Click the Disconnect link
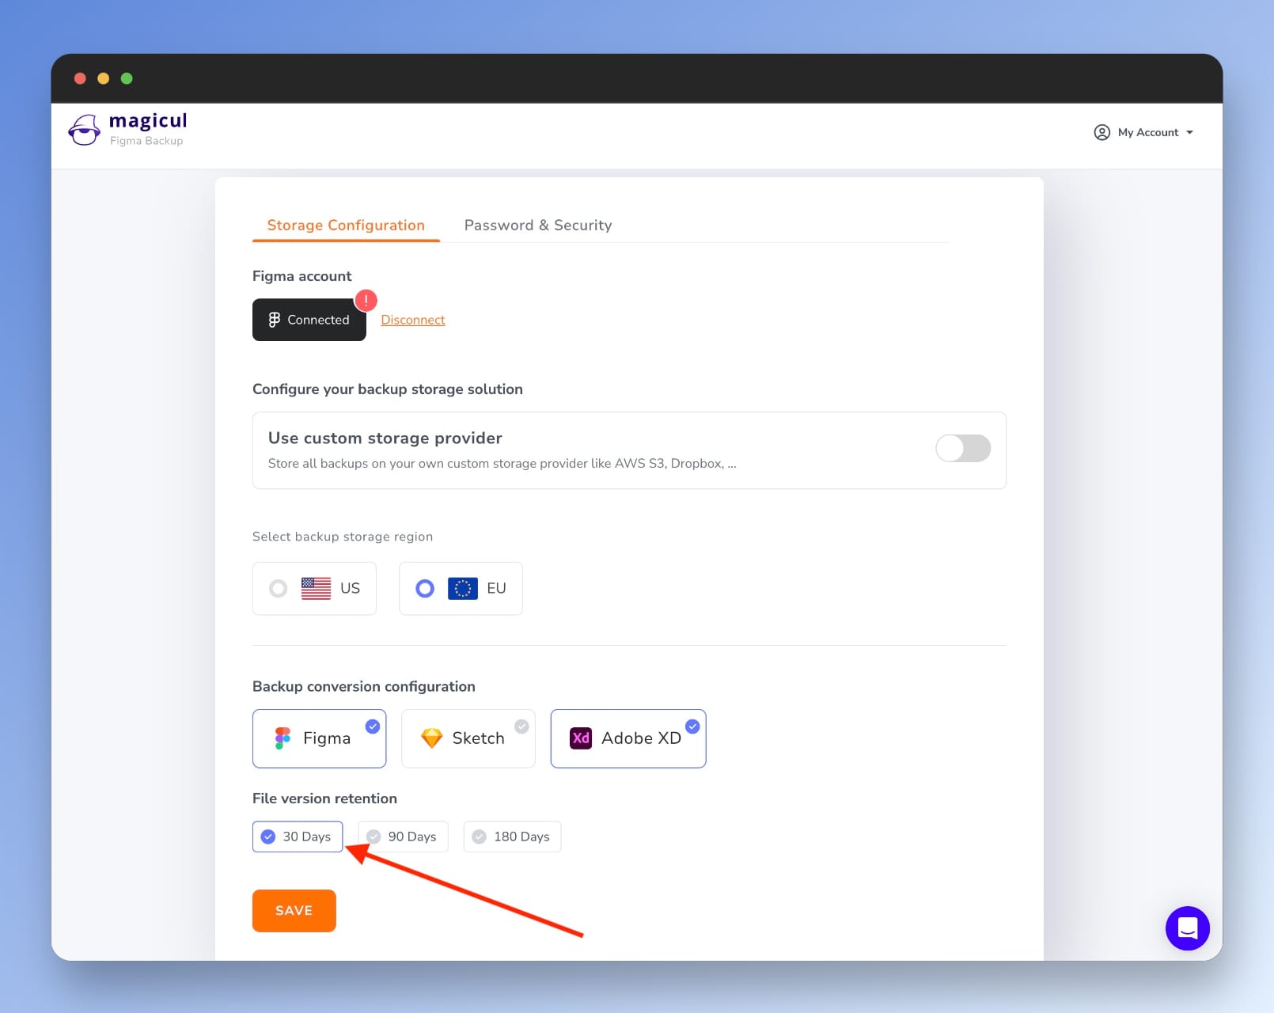 [412, 320]
